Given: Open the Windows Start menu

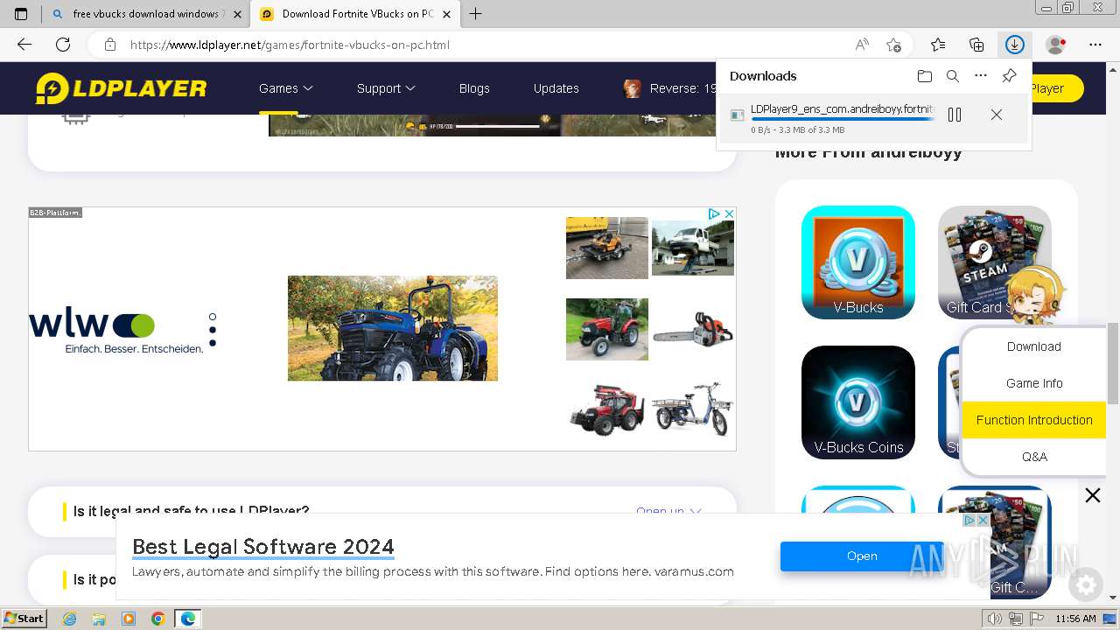Looking at the screenshot, I should coord(24,619).
